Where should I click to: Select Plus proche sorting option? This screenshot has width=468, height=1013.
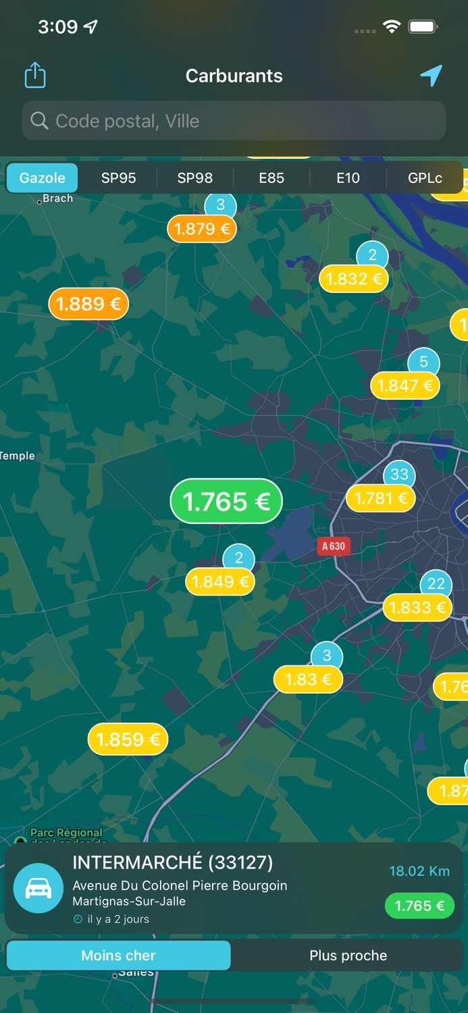tap(348, 956)
